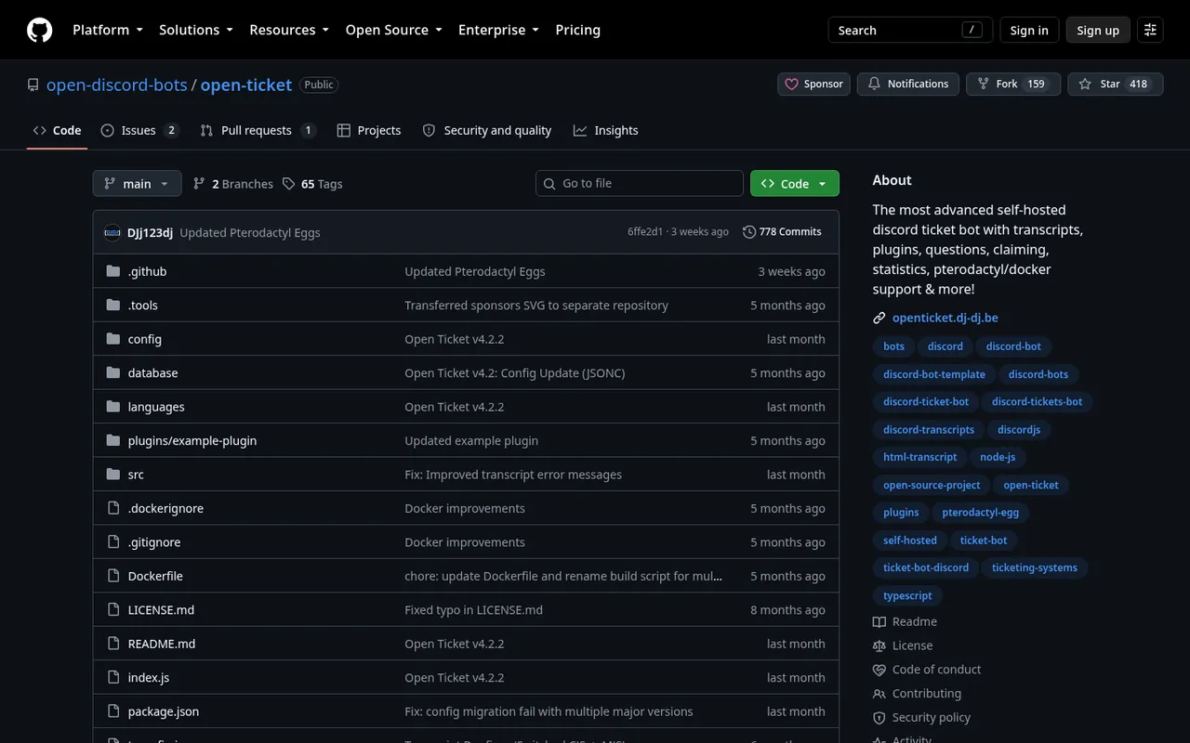Screen dimensions: 1190x743
Task: Expand the Enterprise menu
Action: point(499,30)
